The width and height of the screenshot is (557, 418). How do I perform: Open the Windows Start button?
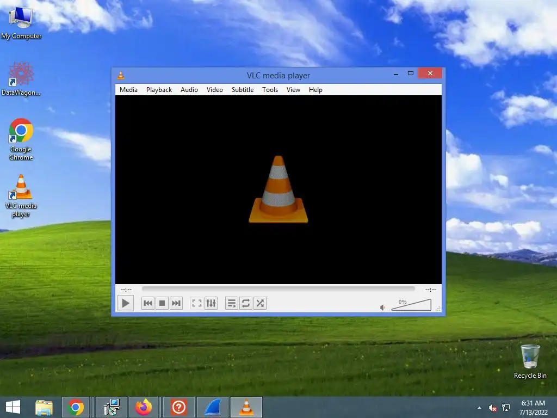[13, 407]
